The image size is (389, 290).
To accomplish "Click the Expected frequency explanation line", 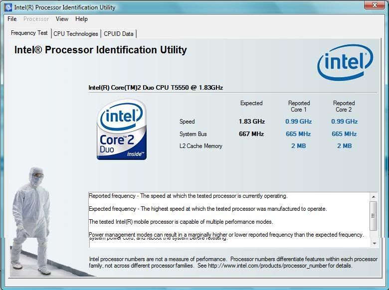I will [x=207, y=209].
